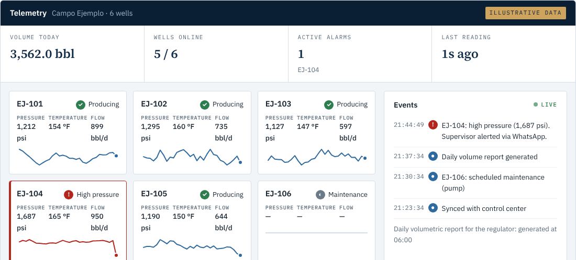Click the 21:23:34 event timestamp

[x=409, y=208]
